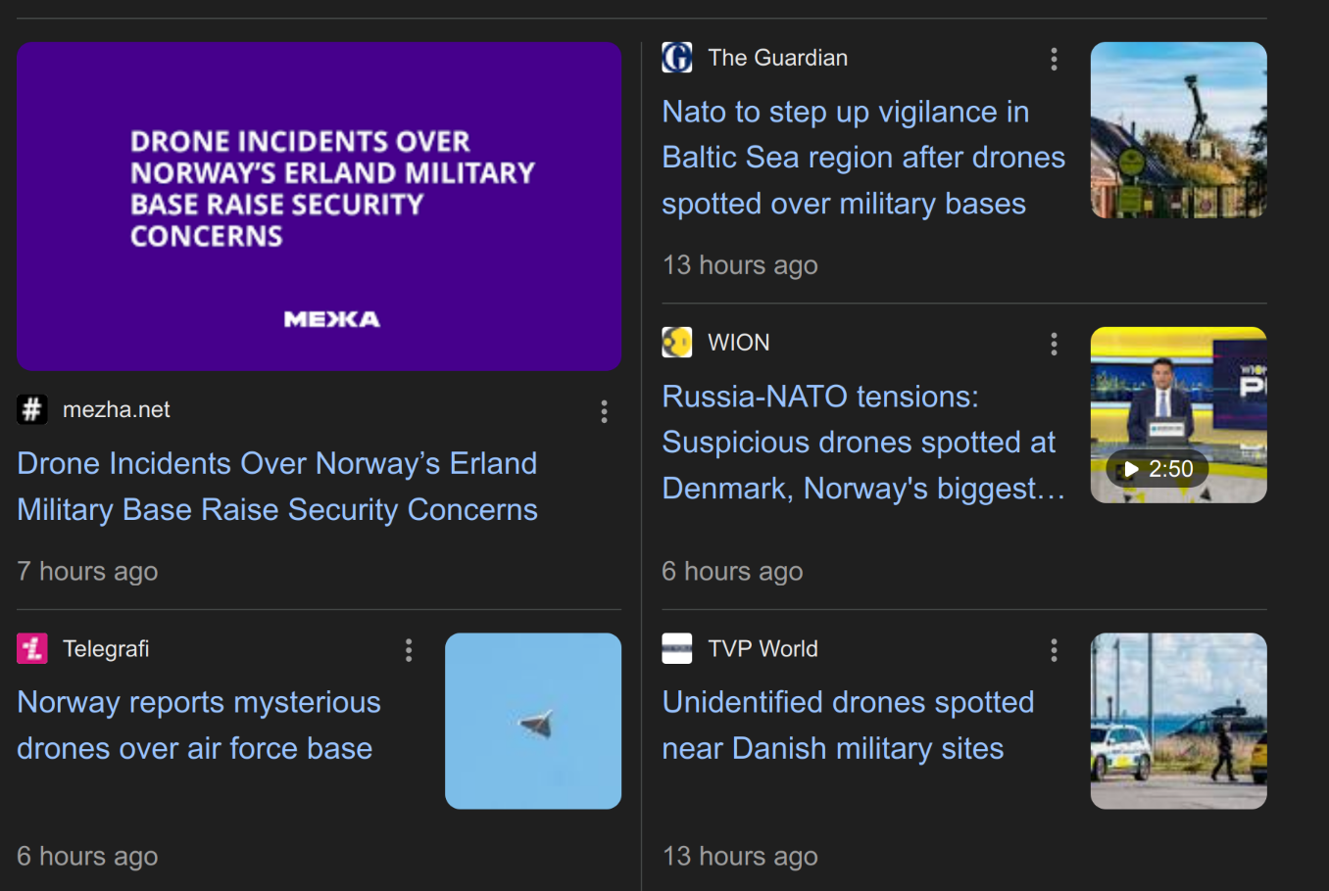Image resolution: width=1329 pixels, height=891 pixels.
Task: Click the TVP World source icon
Action: coord(677,648)
